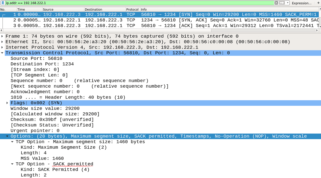321x178 pixels.
Task: Add a filter button using the plus icon
Action: tap(319, 3)
